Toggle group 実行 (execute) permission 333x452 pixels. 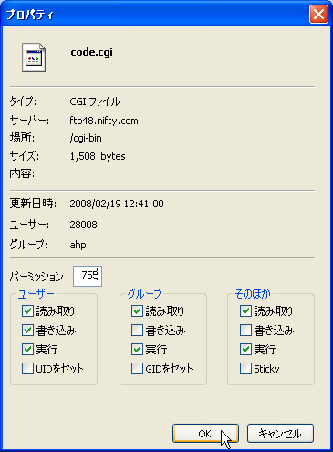pyautogui.click(x=137, y=350)
